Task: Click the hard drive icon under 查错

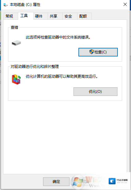Action: click(16, 43)
